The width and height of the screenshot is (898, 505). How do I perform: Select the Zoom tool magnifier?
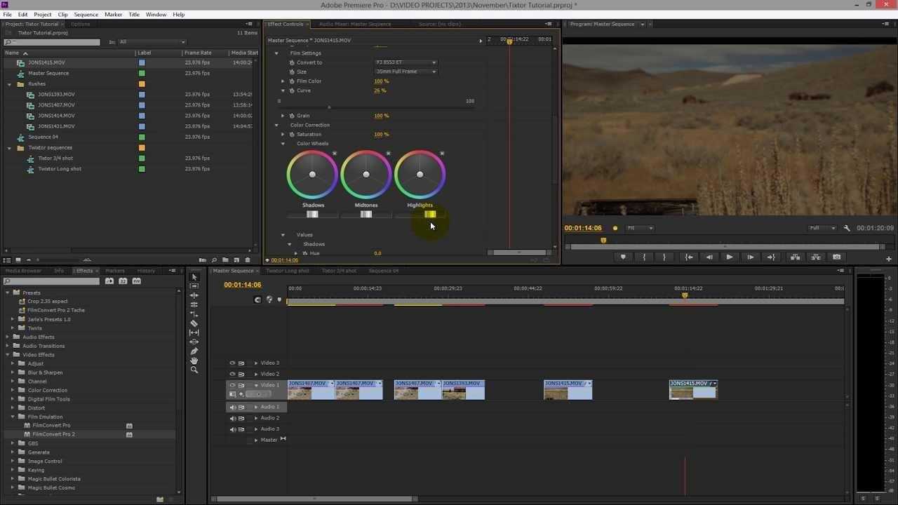coord(194,370)
